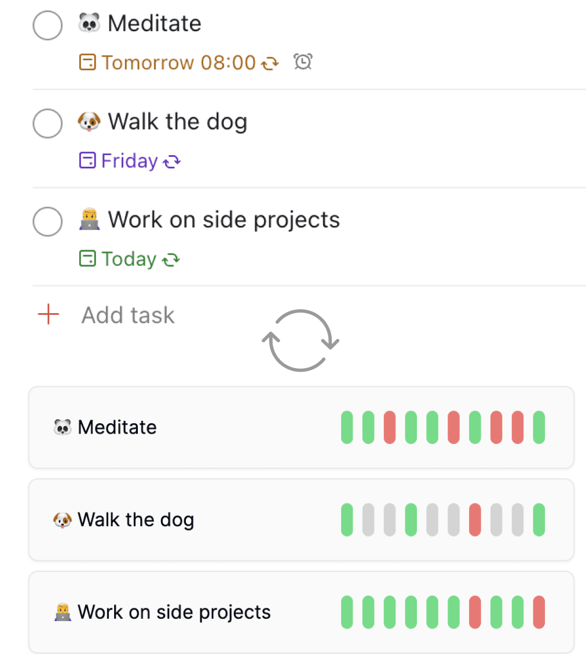Click the calendar icon next to Friday

click(x=87, y=161)
